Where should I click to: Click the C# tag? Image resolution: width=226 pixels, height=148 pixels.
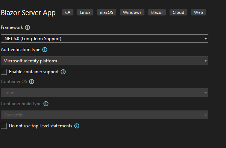68,12
